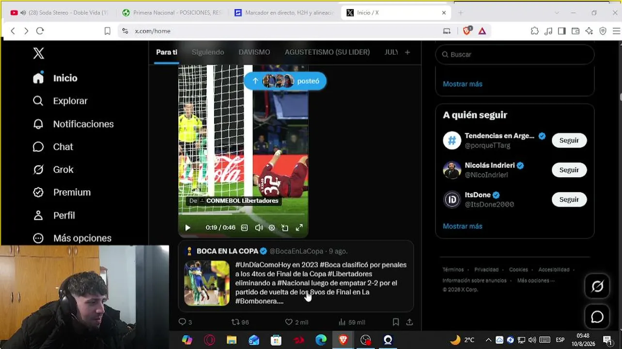Share the post using the share icon
This screenshot has width=622, height=349.
(x=409, y=322)
